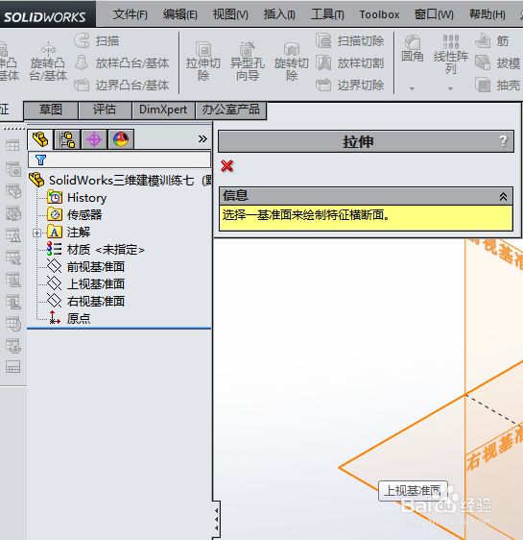The width and height of the screenshot is (523, 540).
Task: Switch to the DimXpert tab
Action: click(163, 110)
